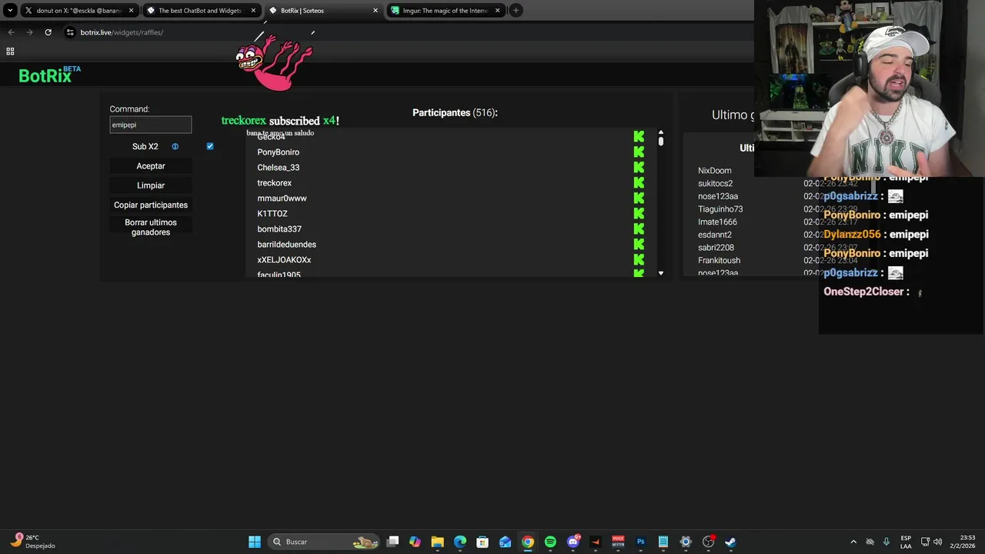This screenshot has height=554, width=985.
Task: Open a new browser tab
Action: 516,11
